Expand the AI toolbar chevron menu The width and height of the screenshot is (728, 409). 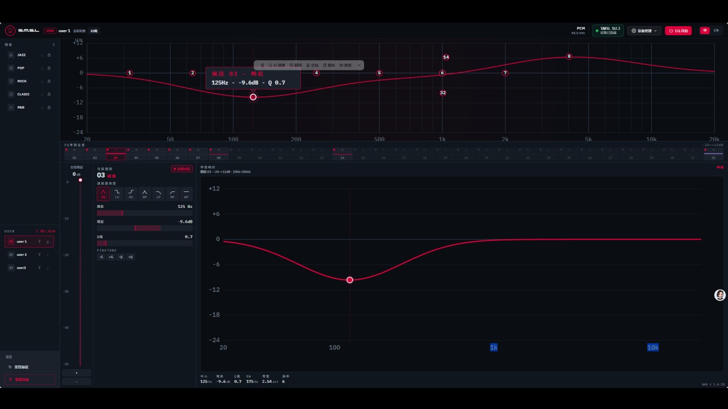359,65
